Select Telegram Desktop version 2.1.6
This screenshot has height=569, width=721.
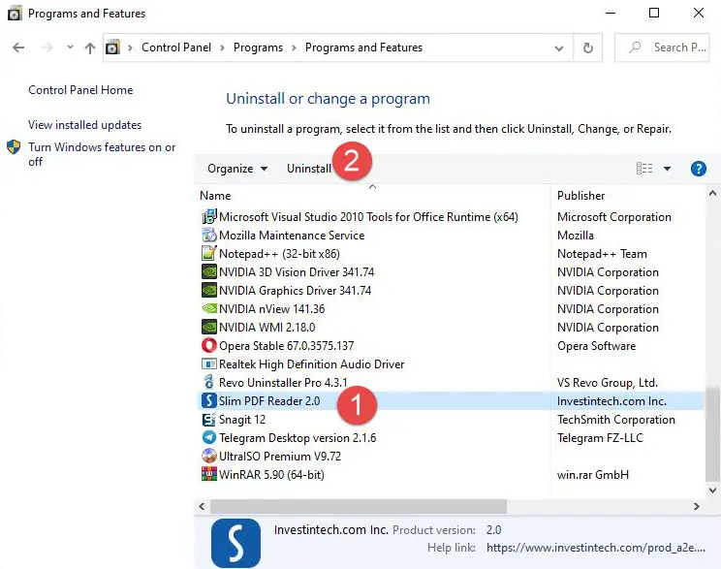298,437
